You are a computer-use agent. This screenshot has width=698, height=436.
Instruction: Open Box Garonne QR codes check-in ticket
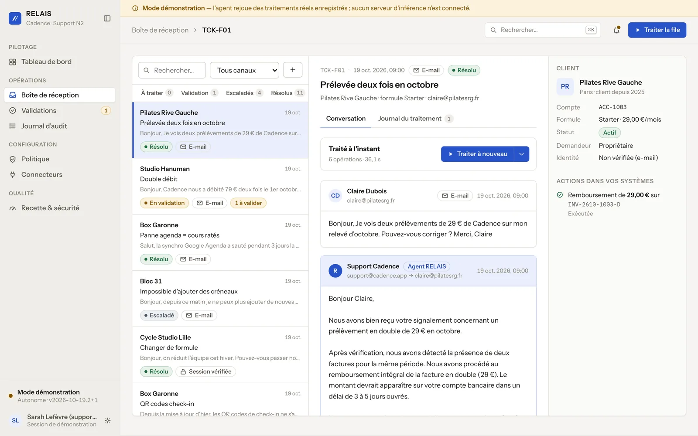(220, 399)
